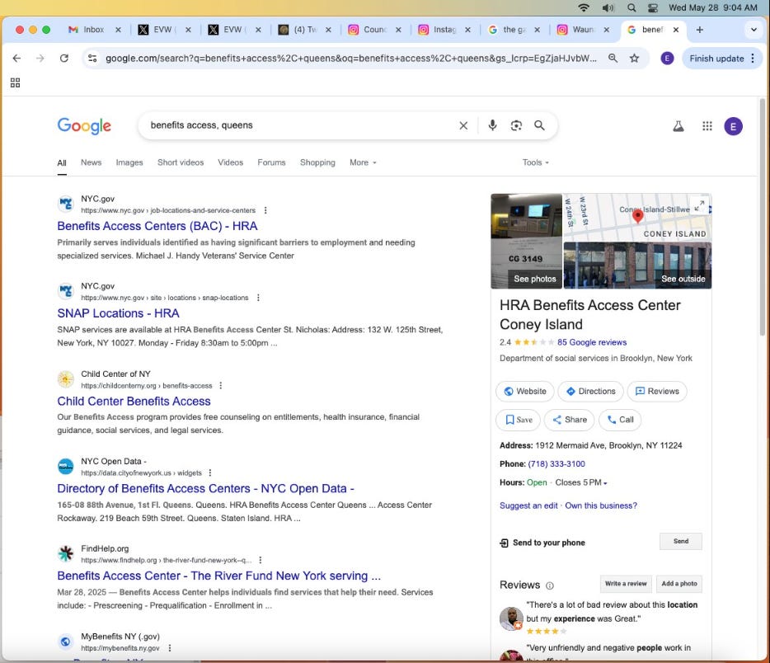The width and height of the screenshot is (770, 663).
Task: Click the Finish update button
Action: (x=716, y=59)
